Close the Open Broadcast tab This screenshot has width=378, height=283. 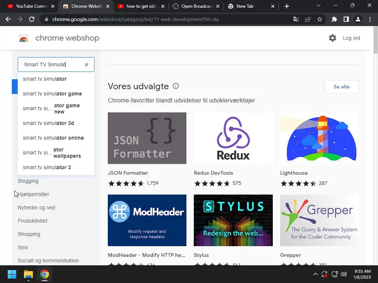coord(218,6)
